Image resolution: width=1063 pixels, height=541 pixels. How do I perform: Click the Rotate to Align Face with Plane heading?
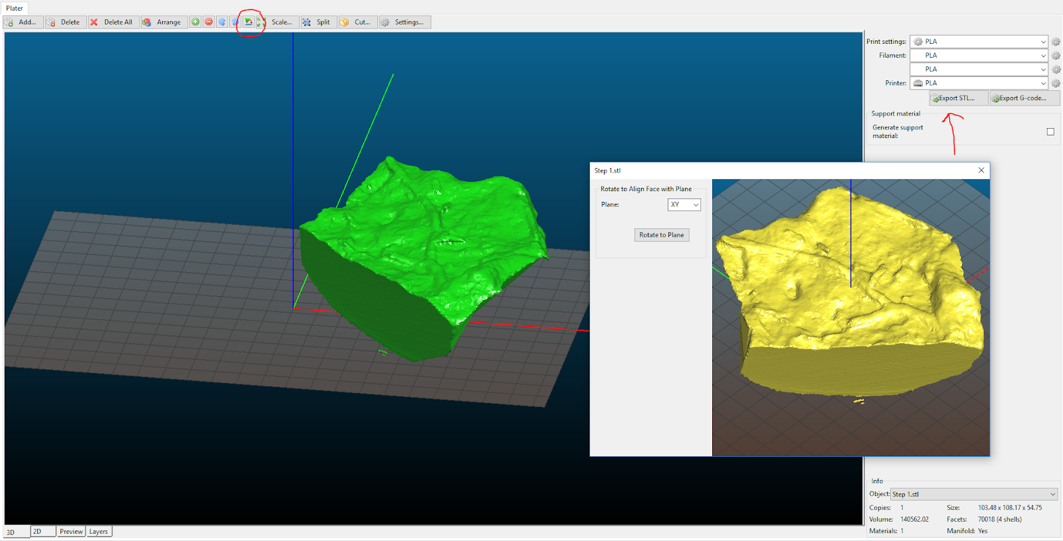646,189
